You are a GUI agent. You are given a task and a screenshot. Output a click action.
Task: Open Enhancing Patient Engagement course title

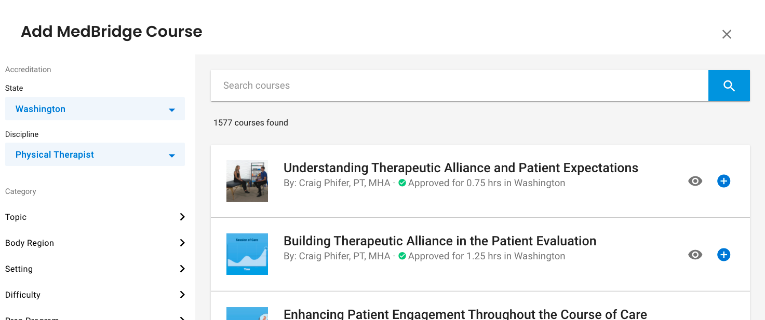(465, 314)
